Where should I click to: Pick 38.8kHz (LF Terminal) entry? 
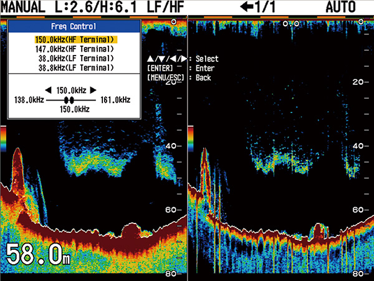pyautogui.click(x=76, y=67)
